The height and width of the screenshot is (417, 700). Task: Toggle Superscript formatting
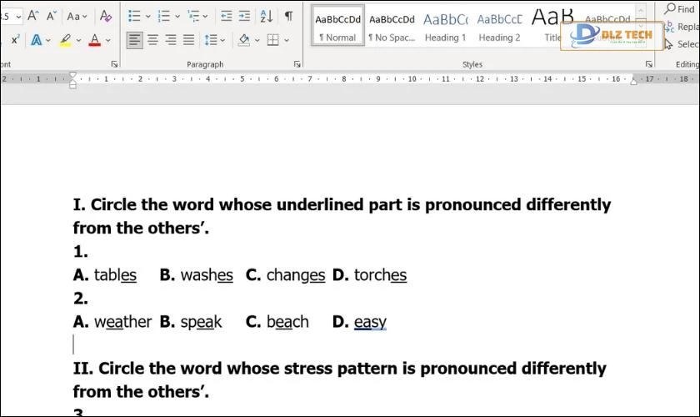coord(14,40)
